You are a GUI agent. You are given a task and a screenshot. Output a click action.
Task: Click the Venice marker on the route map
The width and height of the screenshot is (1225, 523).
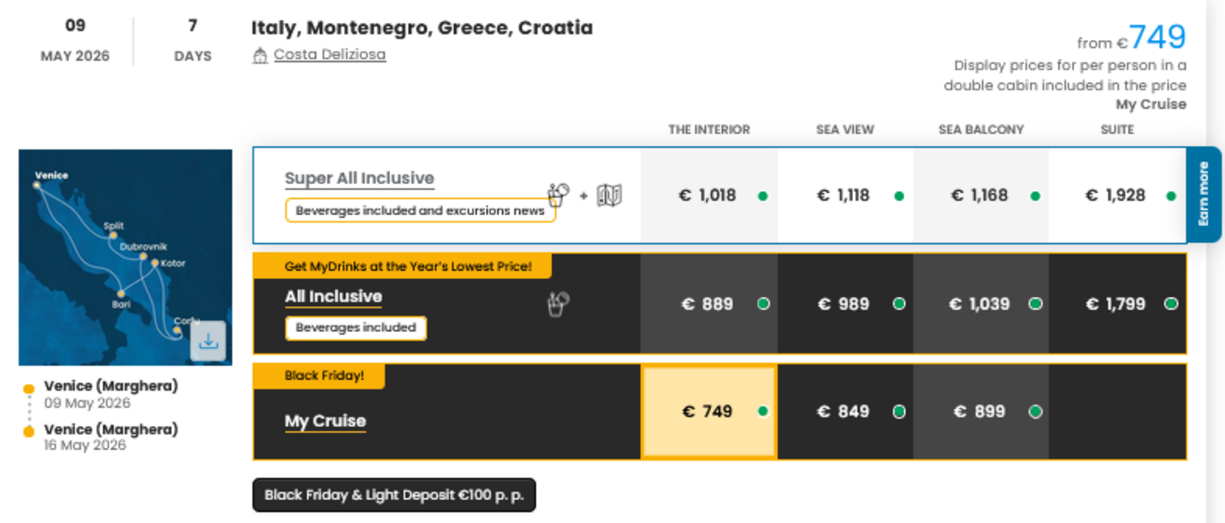pyautogui.click(x=37, y=186)
